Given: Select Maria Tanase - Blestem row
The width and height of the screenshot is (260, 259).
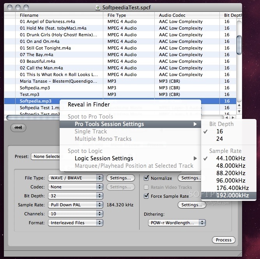Looking at the screenshot, I should (x=120, y=81).
